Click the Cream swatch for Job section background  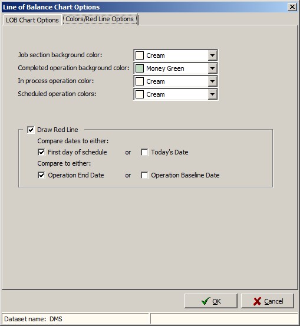tap(140, 55)
